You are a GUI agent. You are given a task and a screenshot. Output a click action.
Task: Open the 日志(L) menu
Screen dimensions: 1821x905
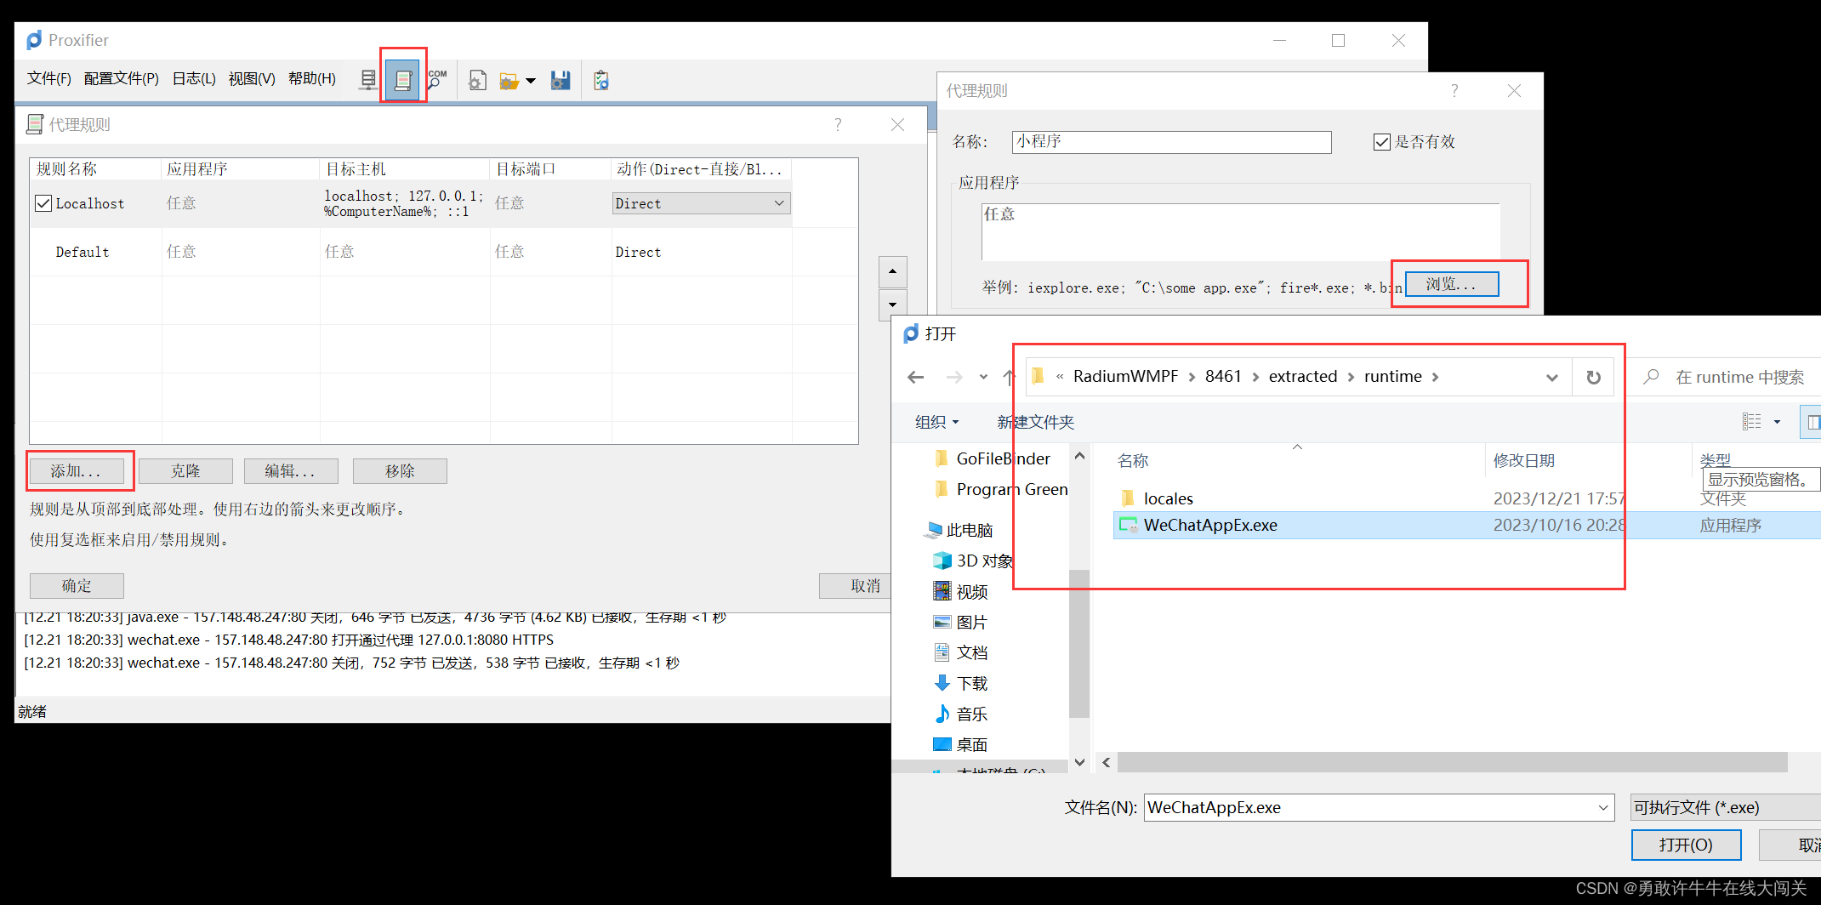[194, 78]
